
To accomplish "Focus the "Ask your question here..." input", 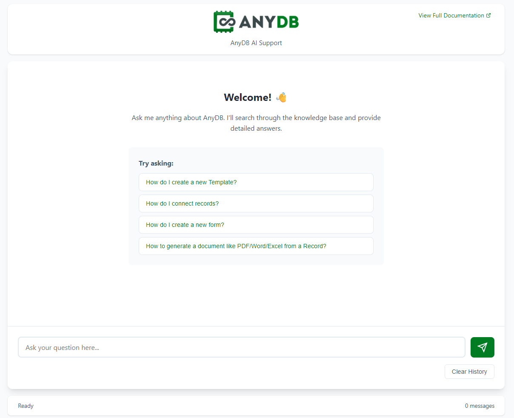I will pyautogui.click(x=241, y=347).
